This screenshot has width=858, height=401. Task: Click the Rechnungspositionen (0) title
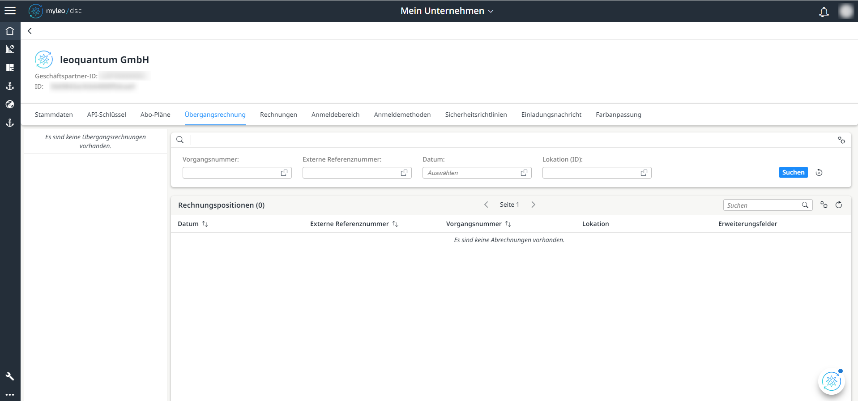pos(222,205)
